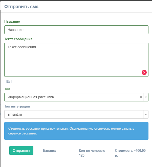Click the Стоимость ~400.00 р. text

point(130,153)
